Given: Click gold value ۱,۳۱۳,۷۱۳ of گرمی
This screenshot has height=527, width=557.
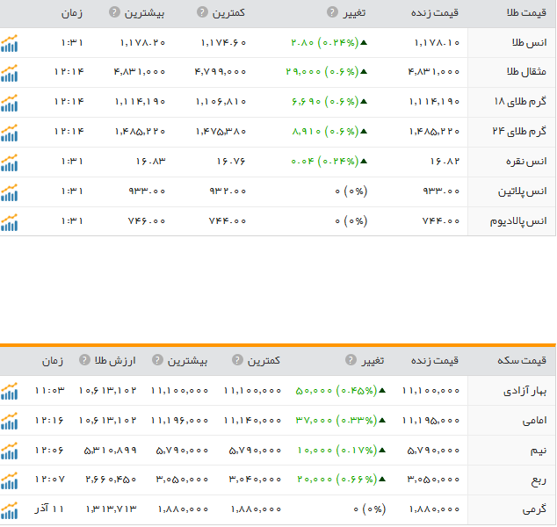Looking at the screenshot, I should pos(112,509).
